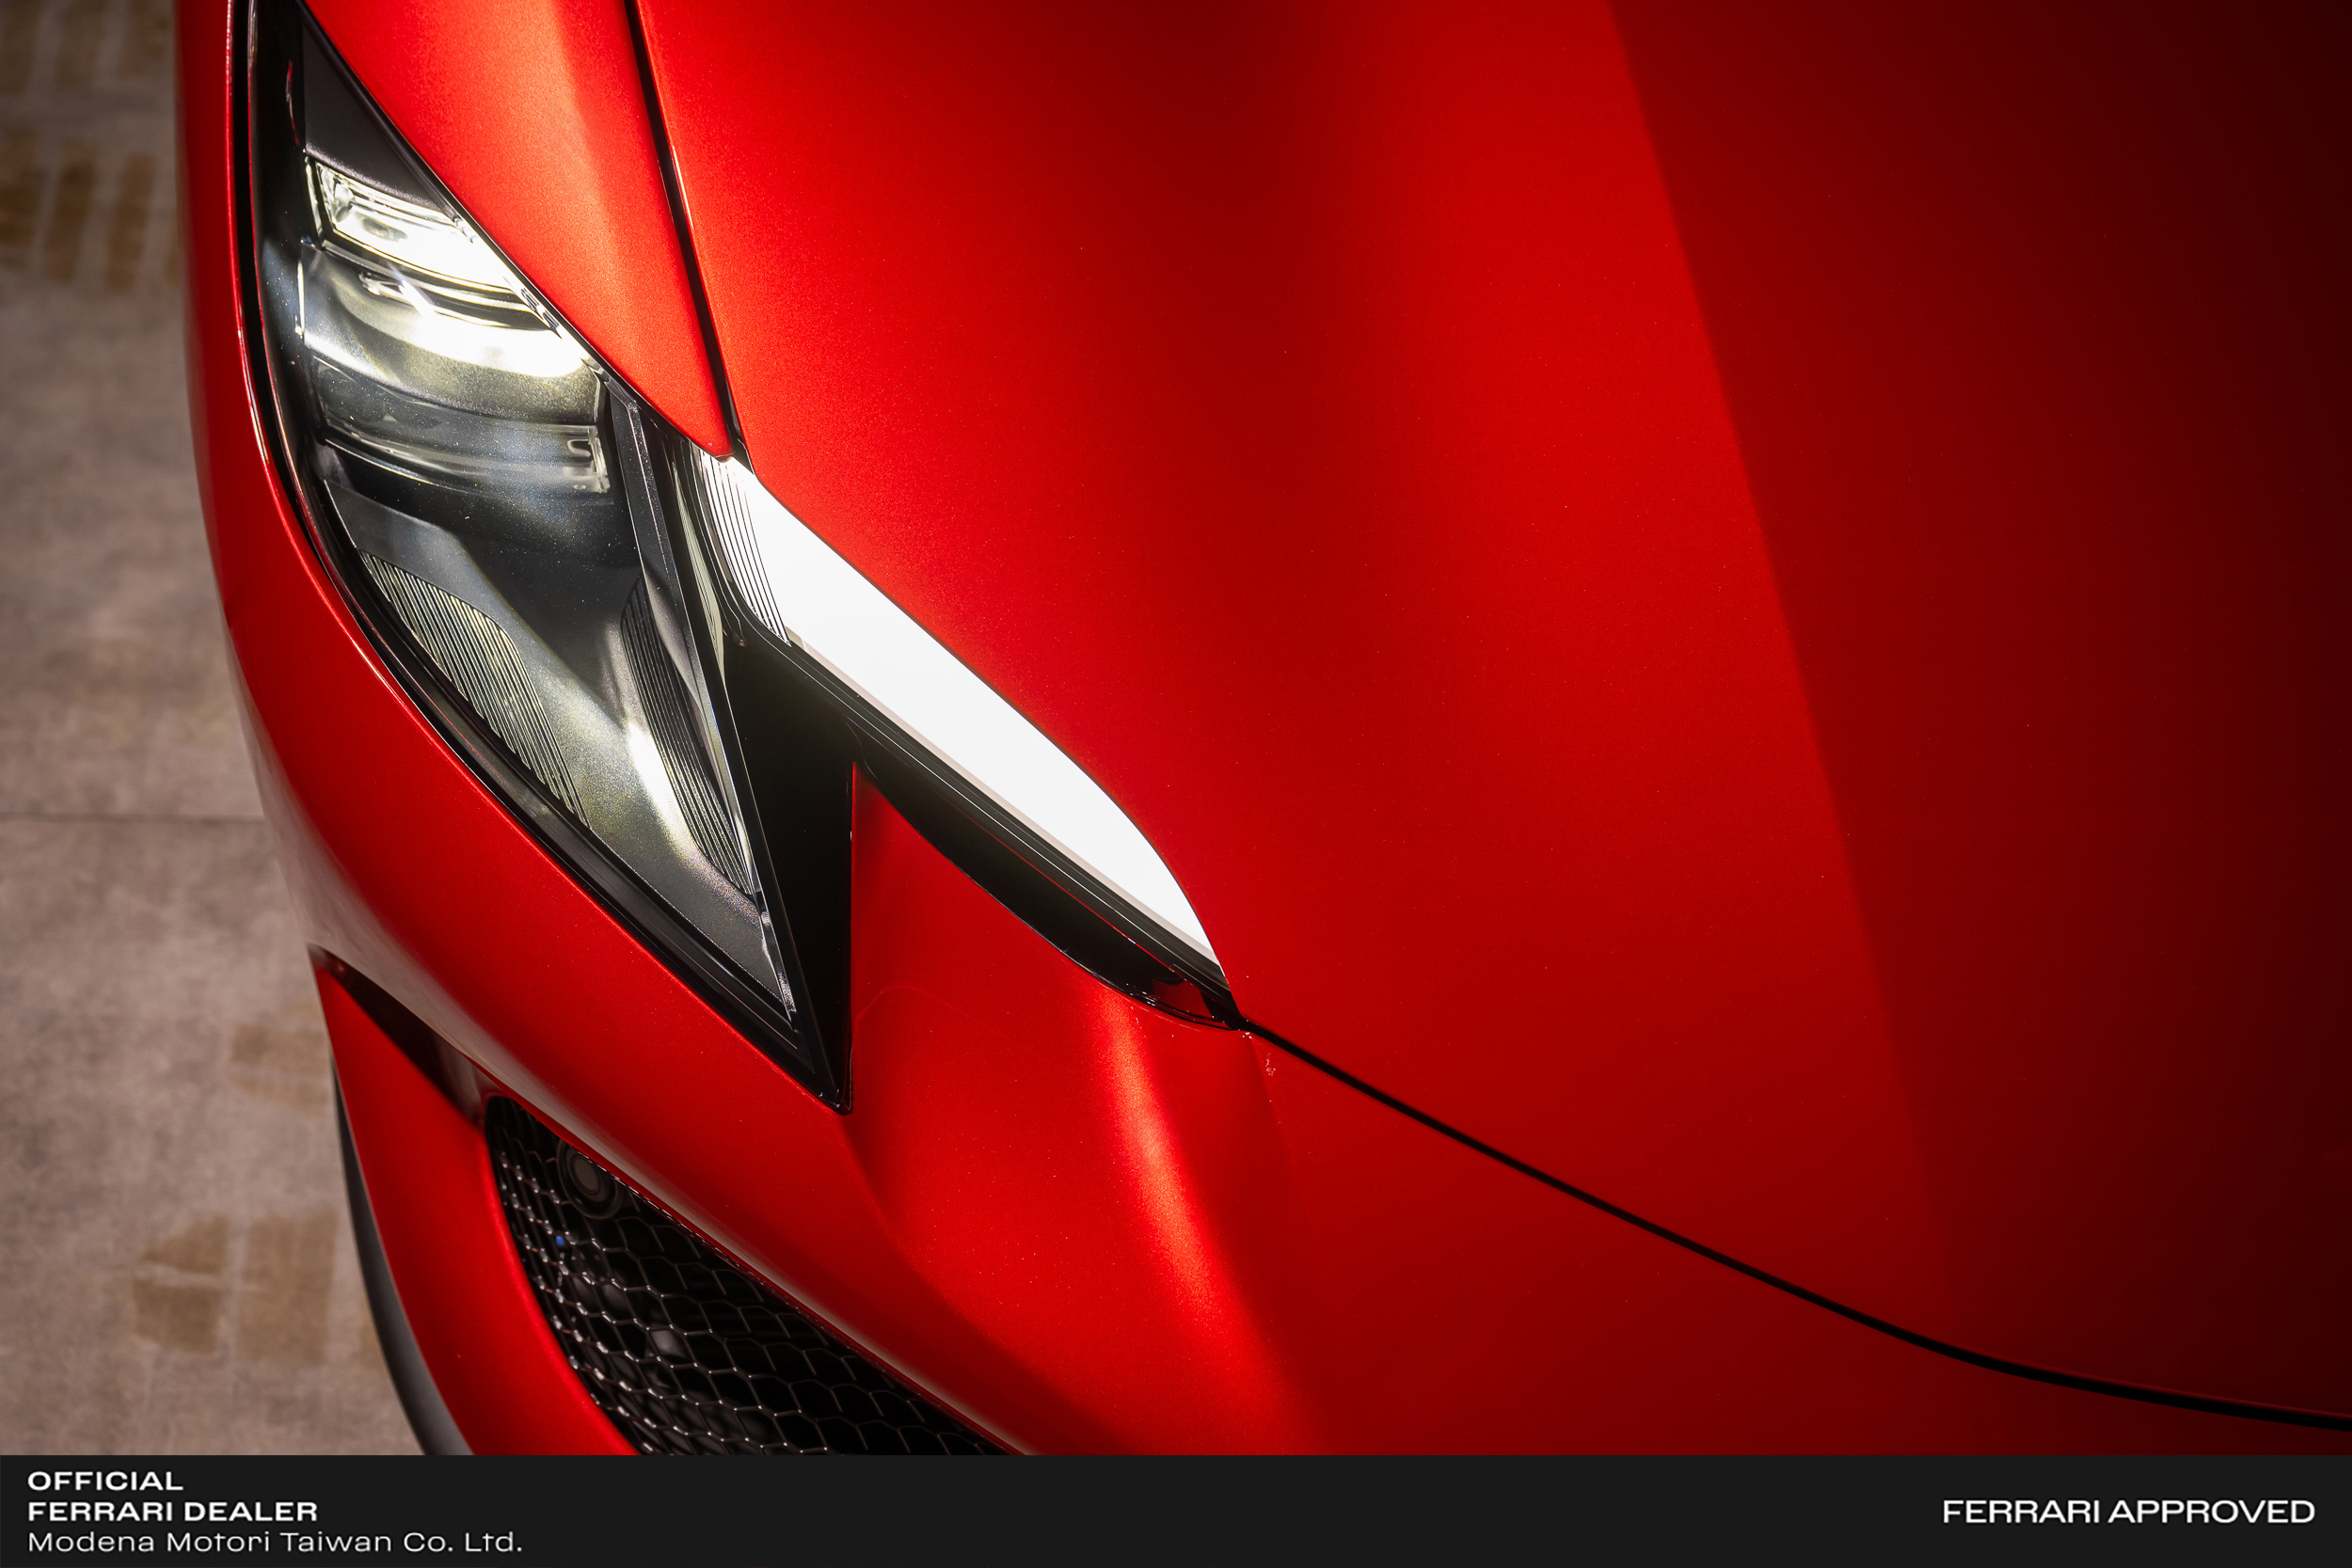Screen dimensions: 2352x1568
Task: Click the FERRARI APPROVED text
Action: pos(2128,1511)
